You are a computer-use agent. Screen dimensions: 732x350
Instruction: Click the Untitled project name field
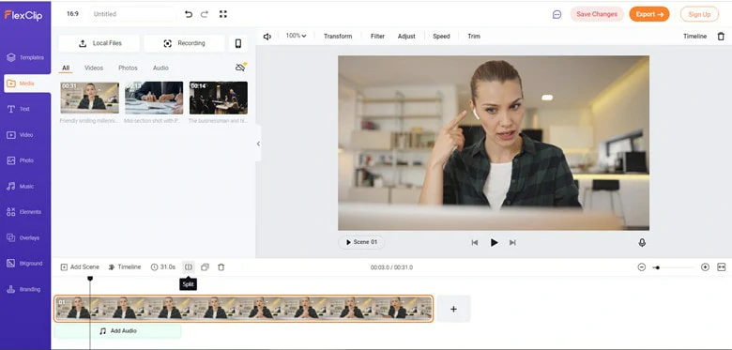point(132,14)
